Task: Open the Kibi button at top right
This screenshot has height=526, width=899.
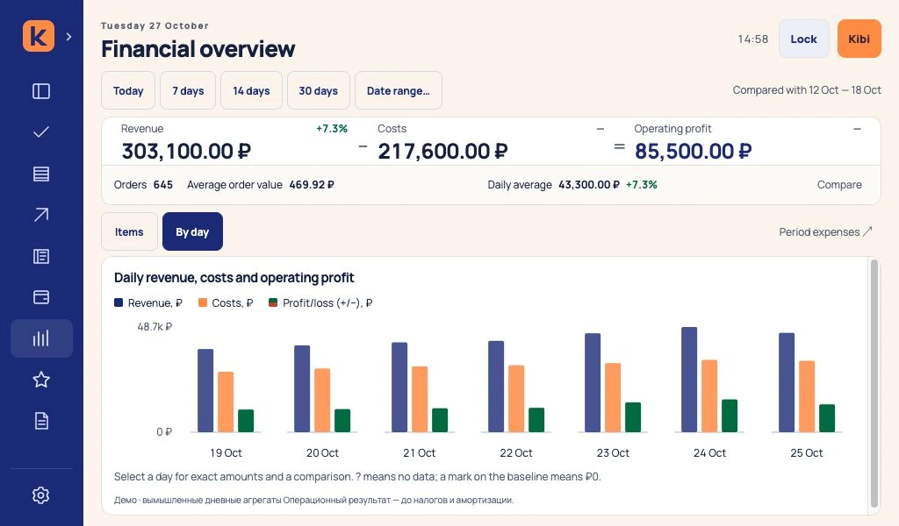Action: 859,39
